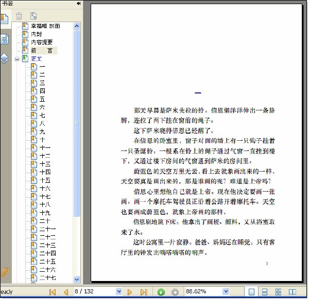The image size is (309, 300).
Task: Jump to chapter 六 bookmark
Action: (x=42, y=107)
